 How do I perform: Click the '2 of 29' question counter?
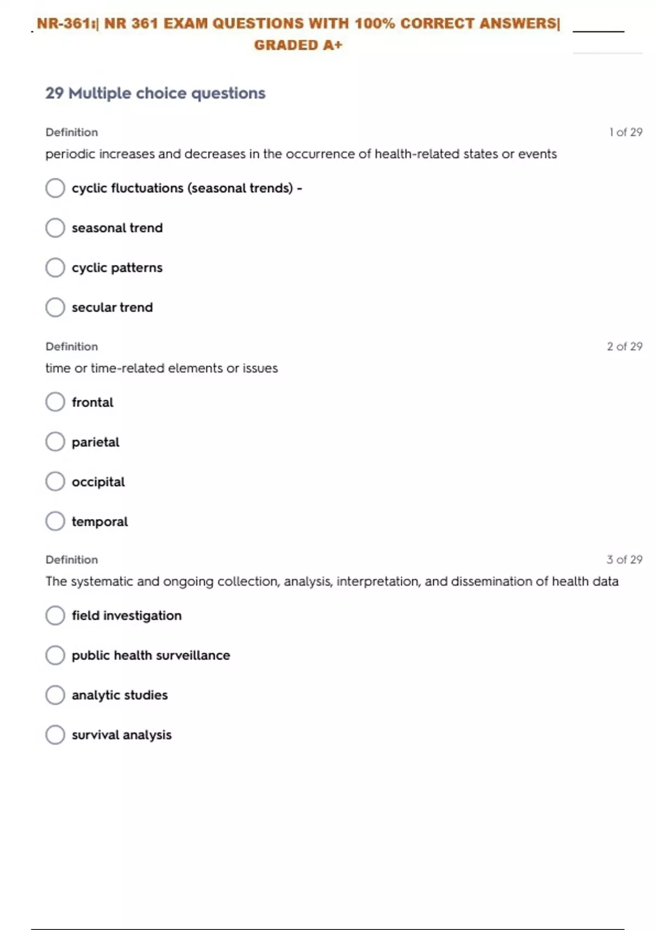click(x=624, y=346)
